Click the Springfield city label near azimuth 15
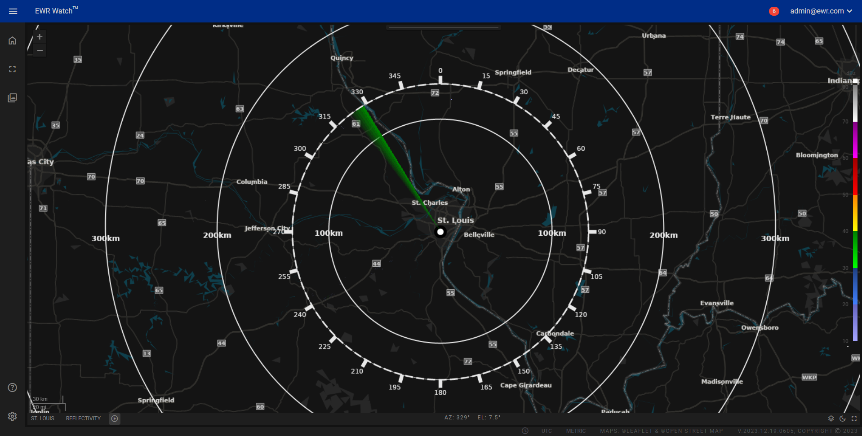The width and height of the screenshot is (862, 436). (513, 72)
